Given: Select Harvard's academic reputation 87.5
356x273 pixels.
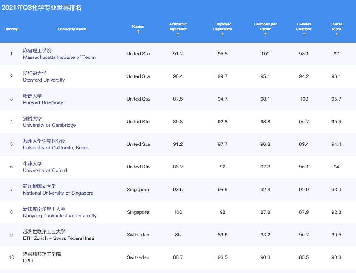Looking at the screenshot, I should 178,99.
